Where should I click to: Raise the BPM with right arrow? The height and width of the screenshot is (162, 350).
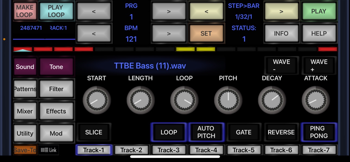[x=169, y=33]
